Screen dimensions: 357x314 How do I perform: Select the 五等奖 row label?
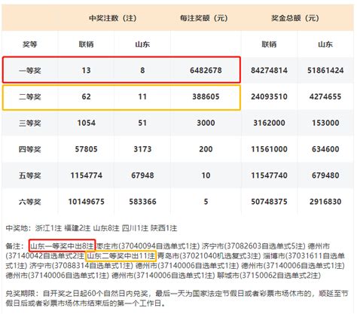click(x=30, y=175)
